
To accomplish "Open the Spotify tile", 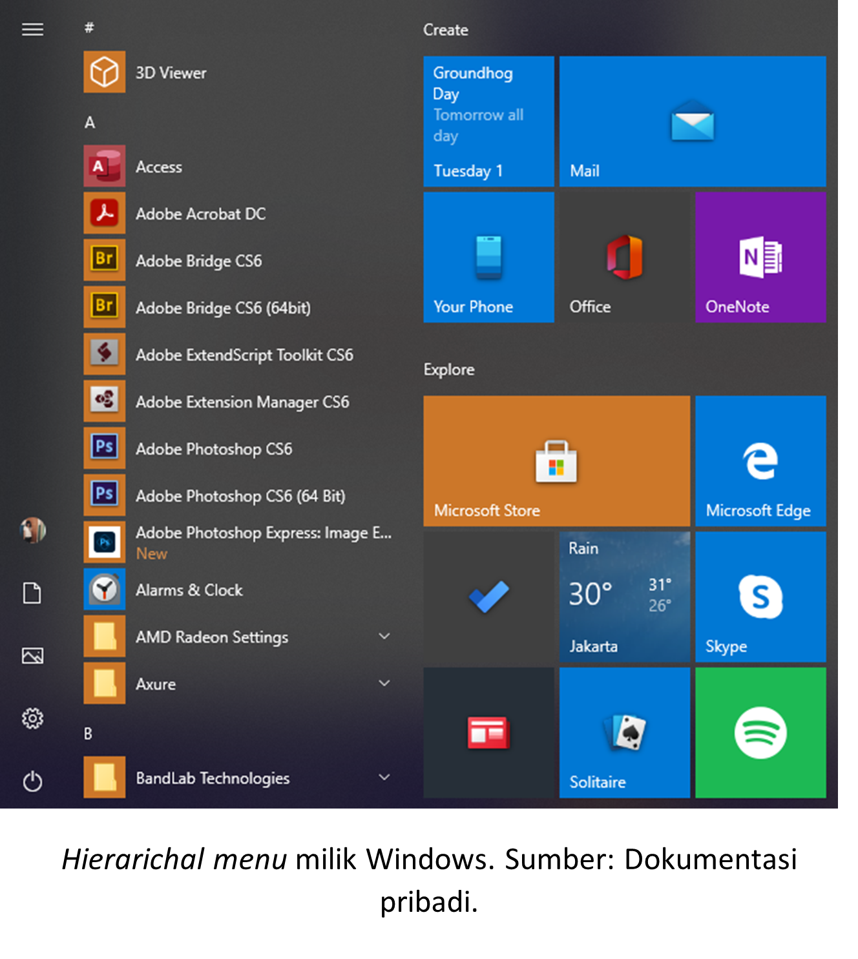I will tap(761, 733).
